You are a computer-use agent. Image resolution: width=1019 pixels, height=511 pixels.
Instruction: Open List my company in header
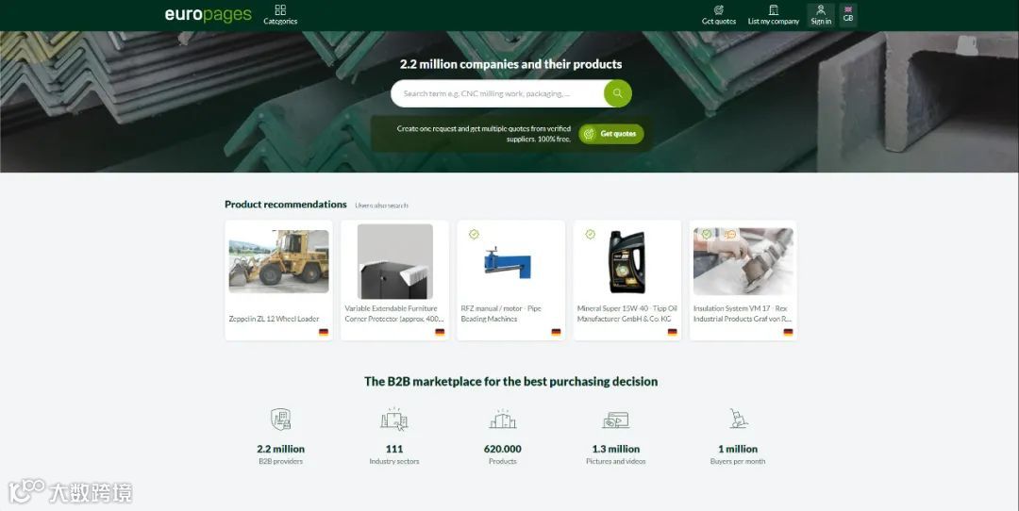[x=774, y=15]
